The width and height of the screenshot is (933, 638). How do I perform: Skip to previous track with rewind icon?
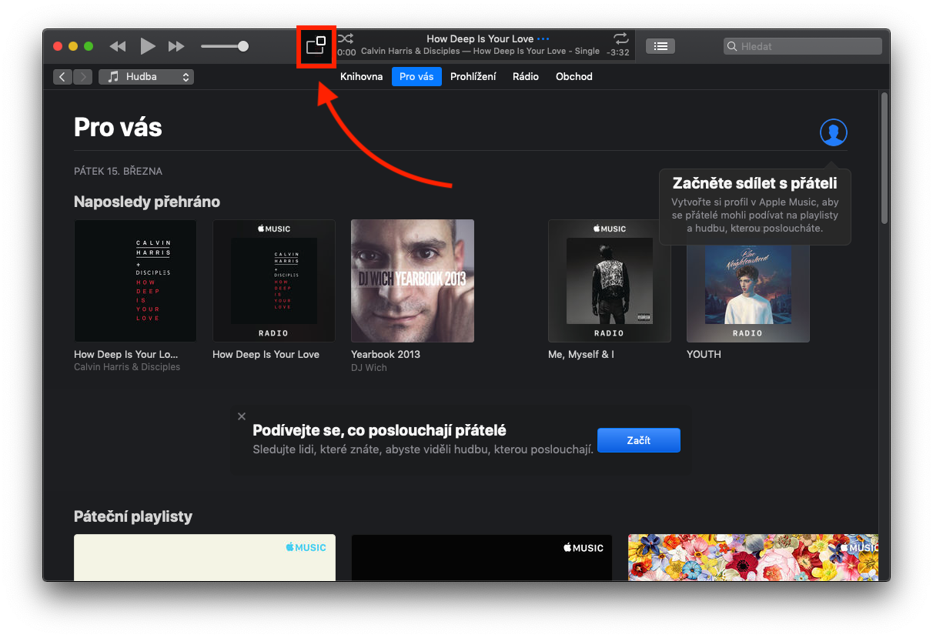click(x=118, y=46)
